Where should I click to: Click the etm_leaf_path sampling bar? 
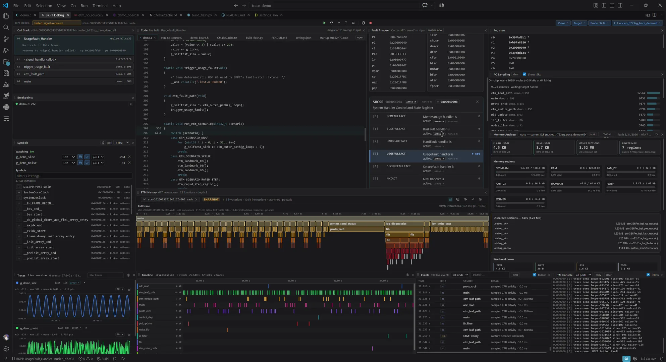click(x=653, y=93)
